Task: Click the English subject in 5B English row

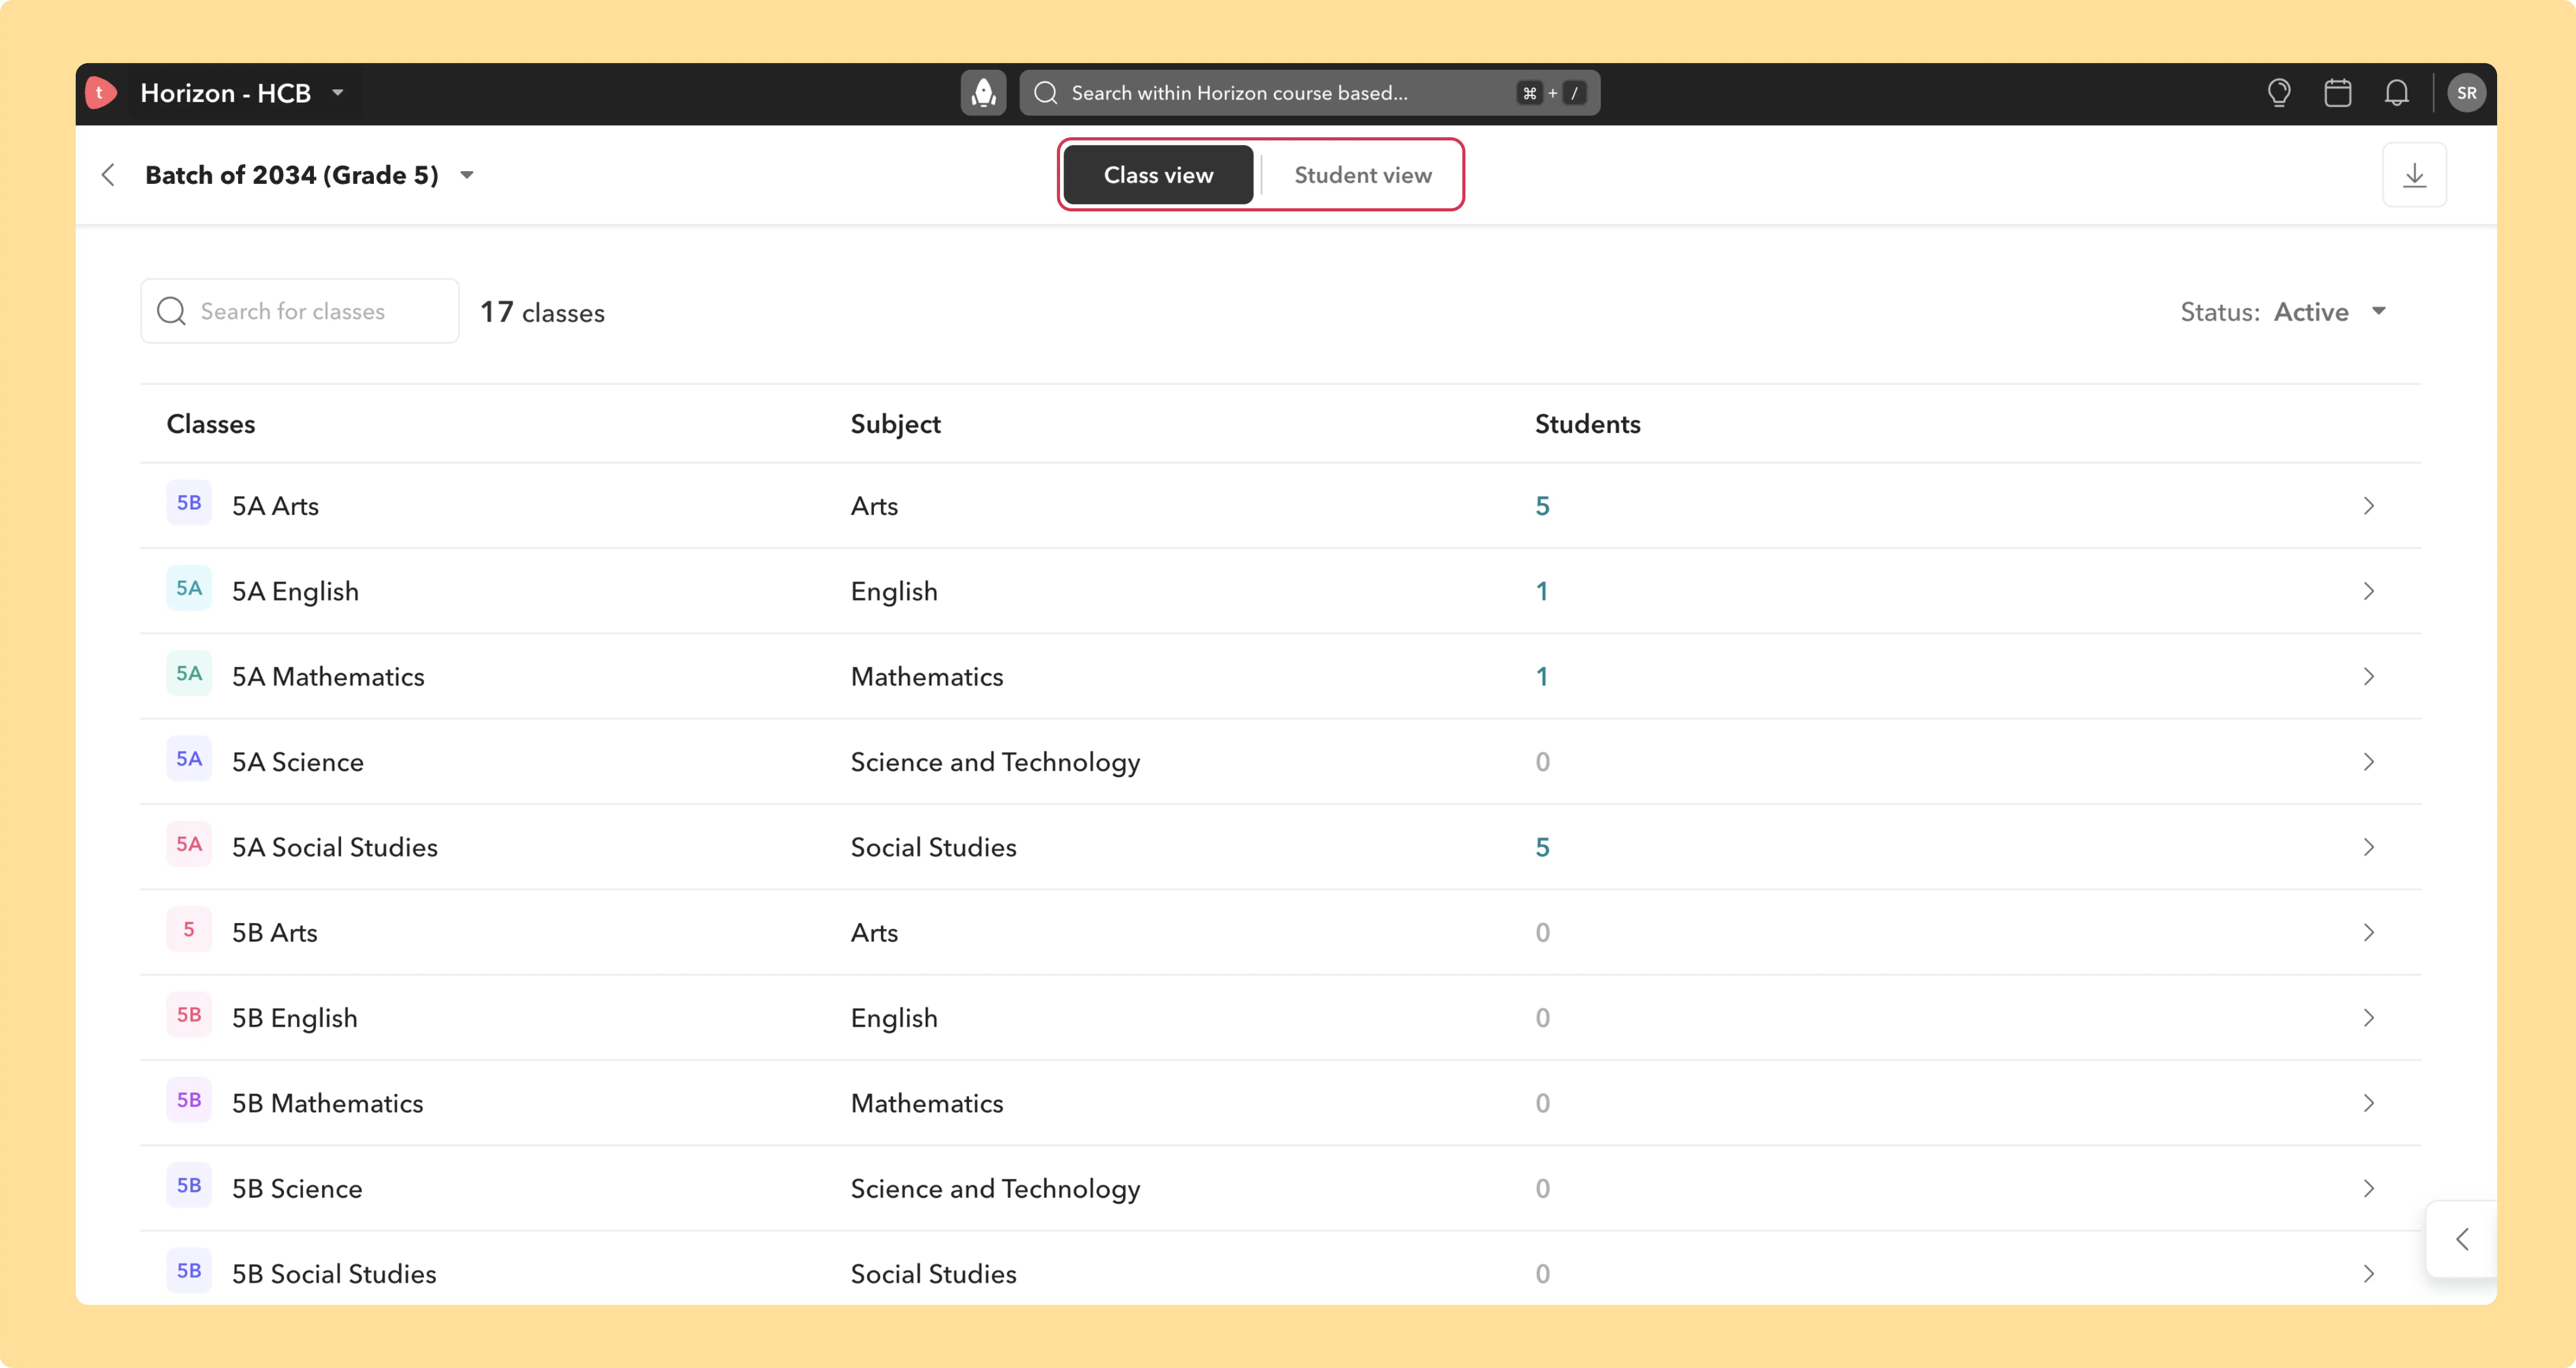Action: [x=894, y=1018]
